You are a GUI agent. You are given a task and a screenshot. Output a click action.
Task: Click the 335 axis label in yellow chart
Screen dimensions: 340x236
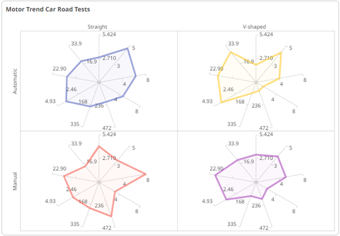pos(233,124)
